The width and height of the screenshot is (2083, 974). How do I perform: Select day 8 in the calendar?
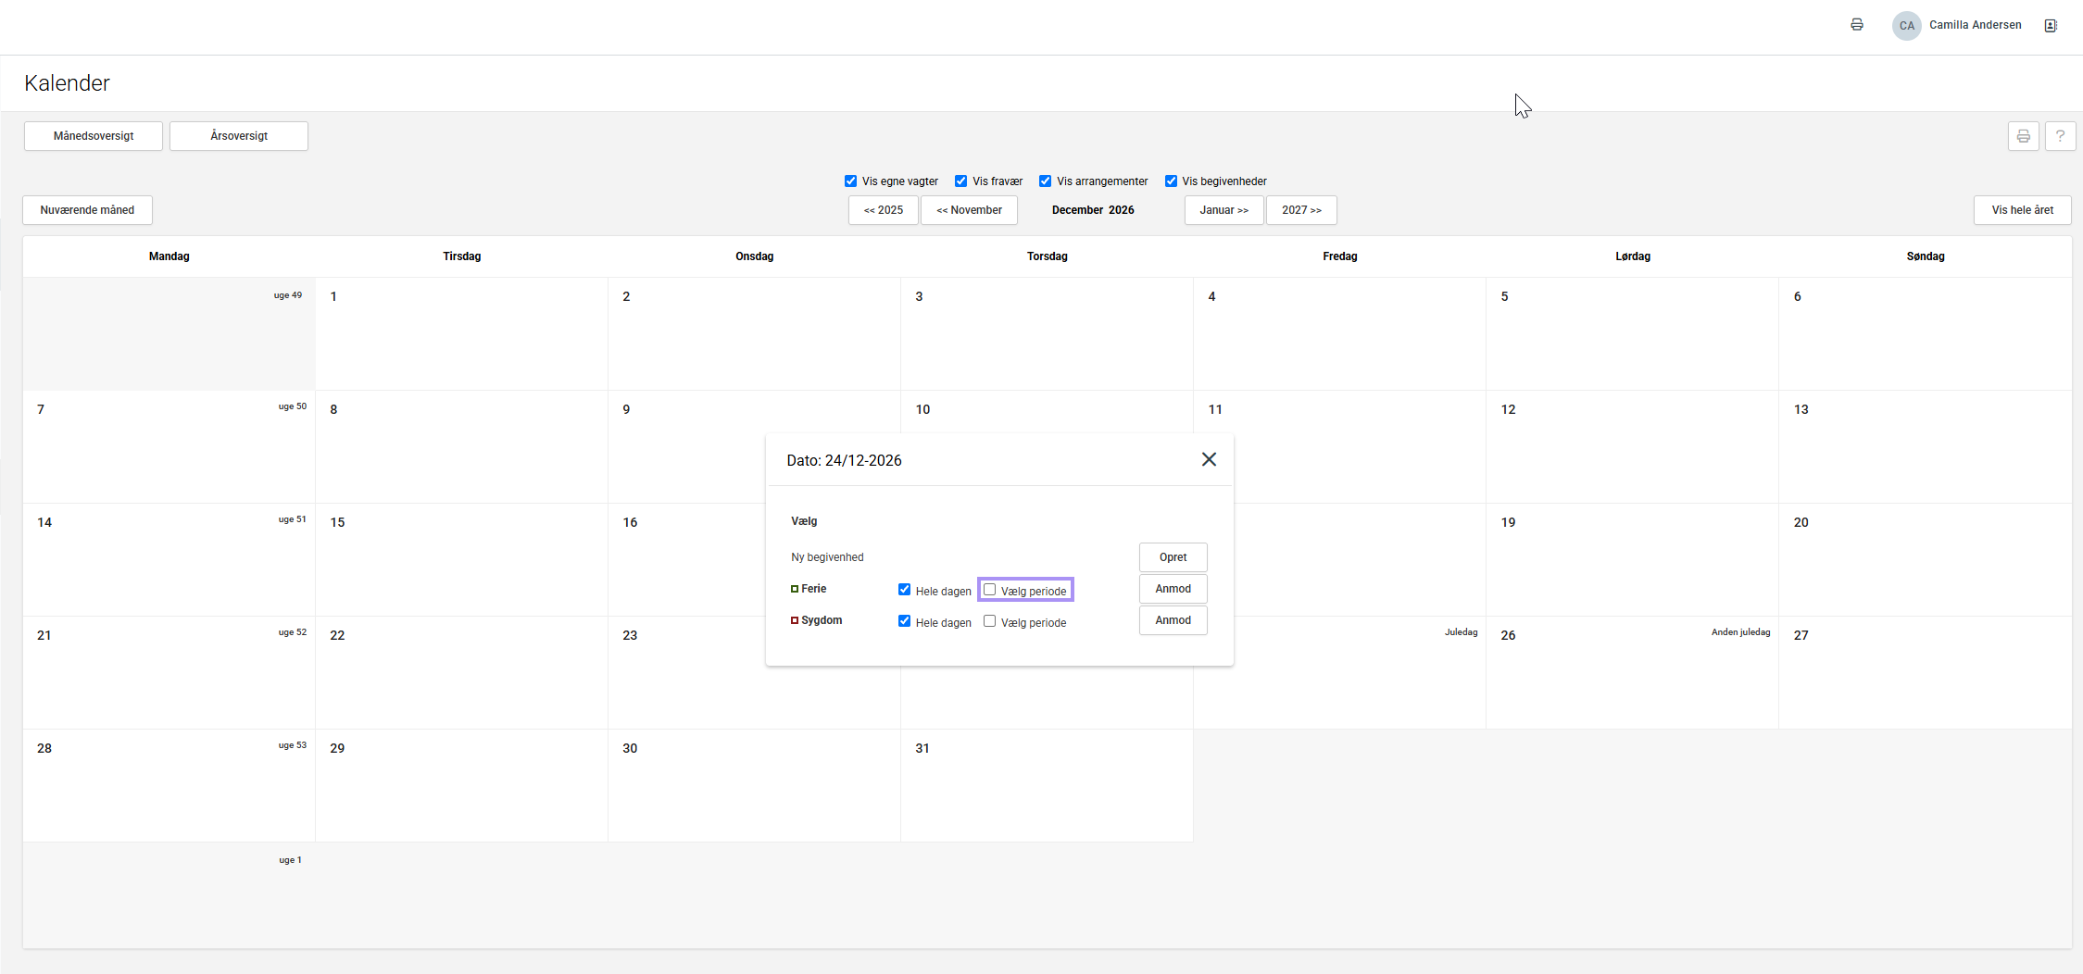(461, 446)
